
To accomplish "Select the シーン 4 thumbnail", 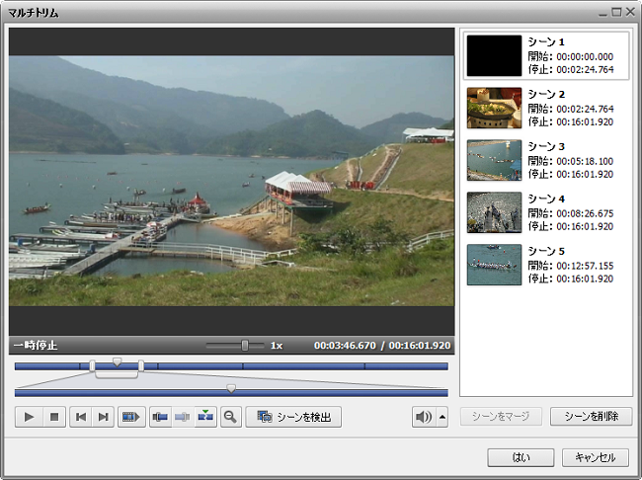I will (494, 212).
